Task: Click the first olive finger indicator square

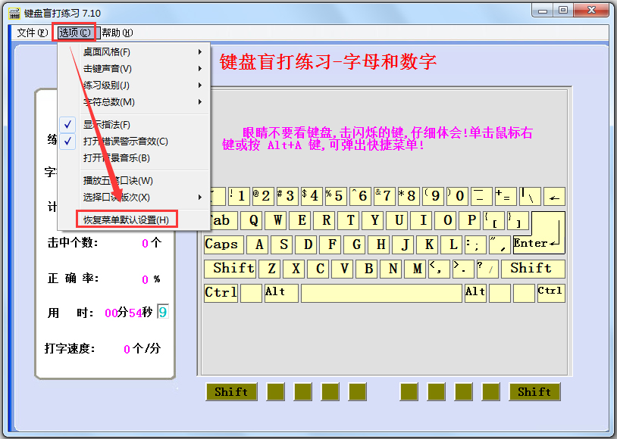Action: pos(275,392)
